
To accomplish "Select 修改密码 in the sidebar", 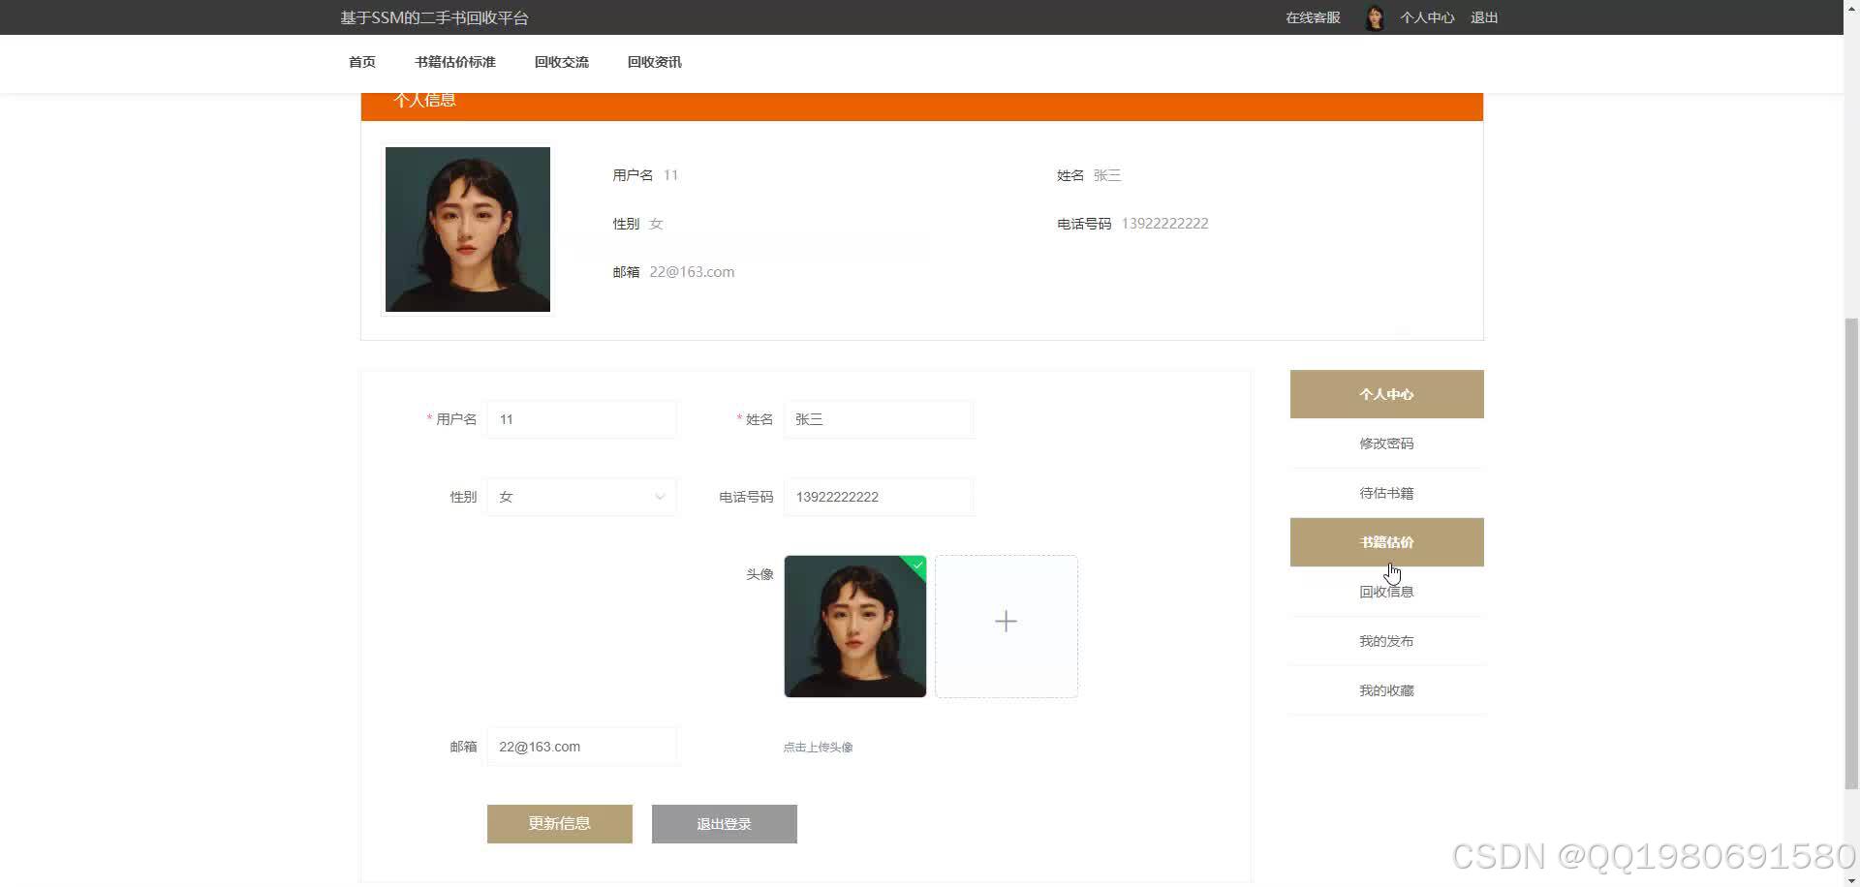I will tap(1386, 443).
